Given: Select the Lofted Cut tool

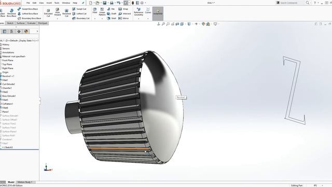Looking at the screenshot, I should [79, 14].
